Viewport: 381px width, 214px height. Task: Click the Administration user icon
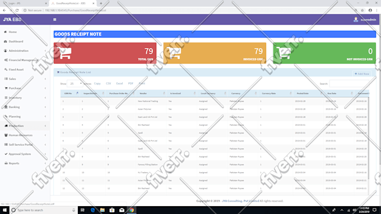[6, 51]
